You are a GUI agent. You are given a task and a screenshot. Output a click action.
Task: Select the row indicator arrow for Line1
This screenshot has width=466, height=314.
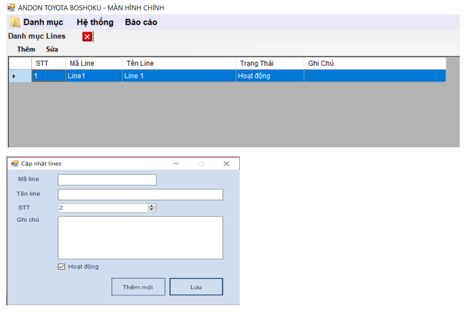[x=14, y=76]
